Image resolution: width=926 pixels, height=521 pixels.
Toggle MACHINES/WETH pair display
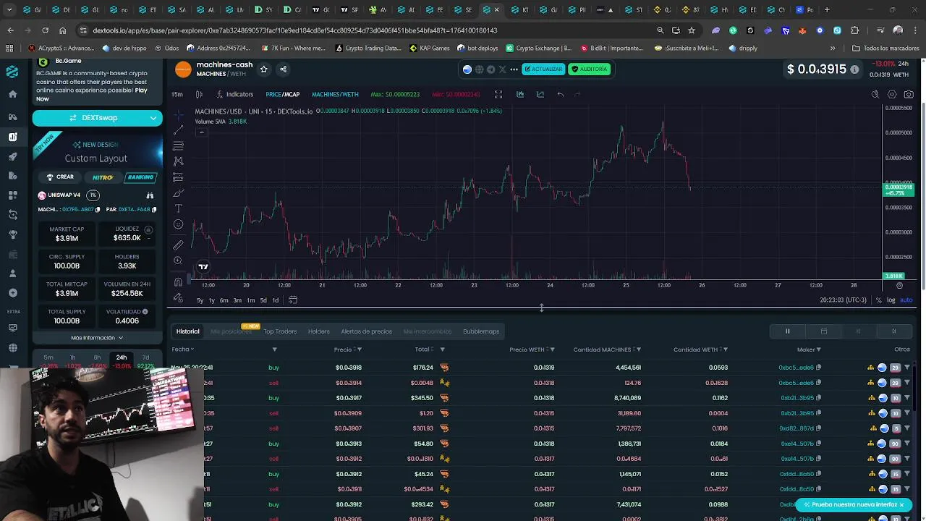coord(335,94)
